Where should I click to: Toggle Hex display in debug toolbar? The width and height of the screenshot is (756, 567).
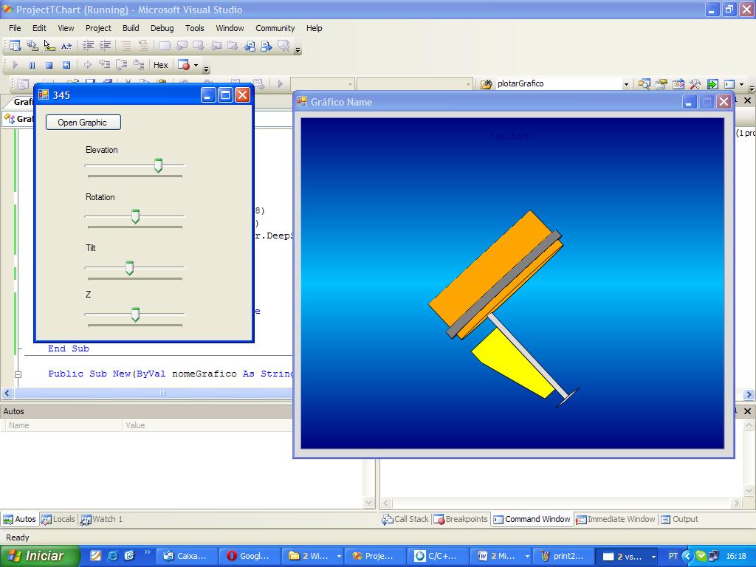[160, 65]
